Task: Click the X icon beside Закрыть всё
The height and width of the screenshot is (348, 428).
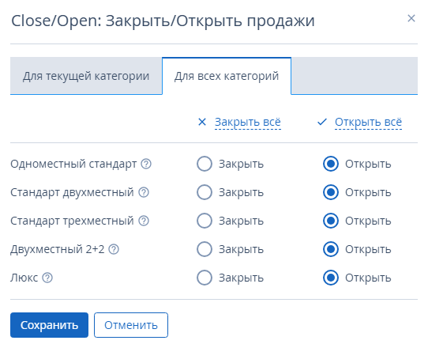Action: pos(202,122)
